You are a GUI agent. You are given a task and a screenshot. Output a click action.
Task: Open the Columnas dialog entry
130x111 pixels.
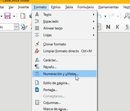point(64,103)
